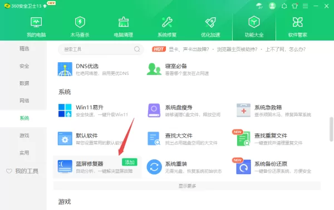Open the user account avatar icon
The height and width of the screenshot is (210, 334).
click(x=272, y=6)
